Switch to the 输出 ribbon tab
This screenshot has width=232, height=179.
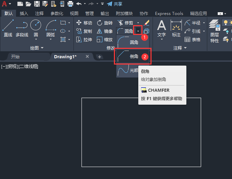105,14
